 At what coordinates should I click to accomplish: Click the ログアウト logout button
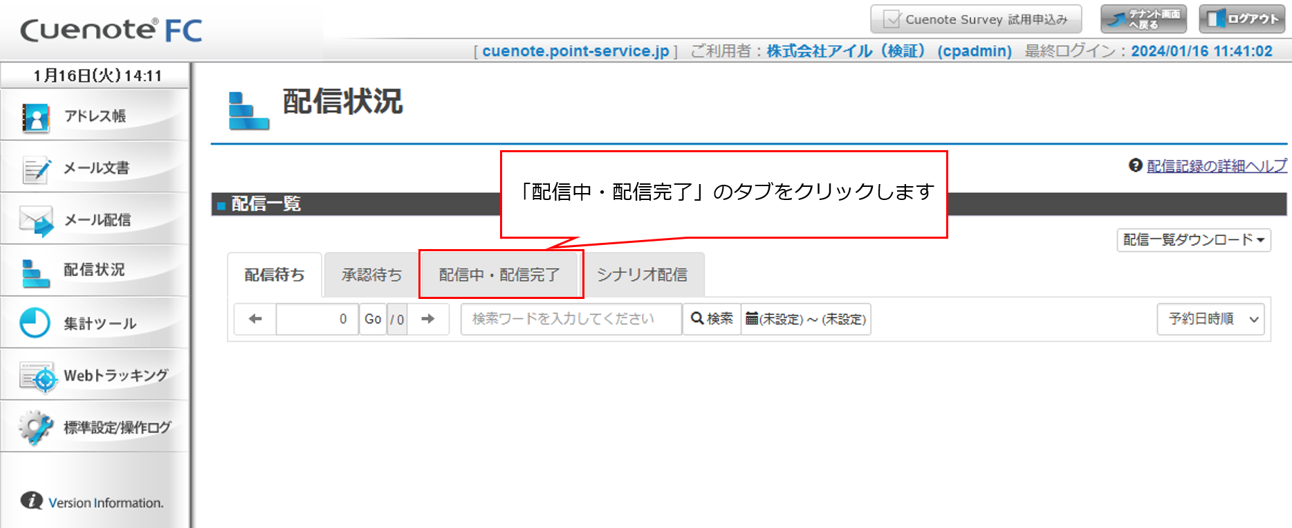tap(1242, 19)
